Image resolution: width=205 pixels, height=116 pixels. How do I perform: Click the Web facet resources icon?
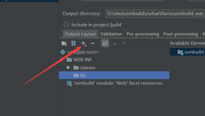pyautogui.click(x=69, y=83)
